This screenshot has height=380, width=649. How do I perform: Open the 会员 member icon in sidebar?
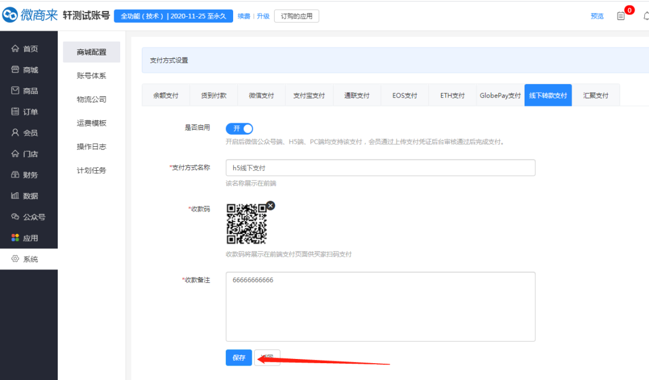click(15, 132)
